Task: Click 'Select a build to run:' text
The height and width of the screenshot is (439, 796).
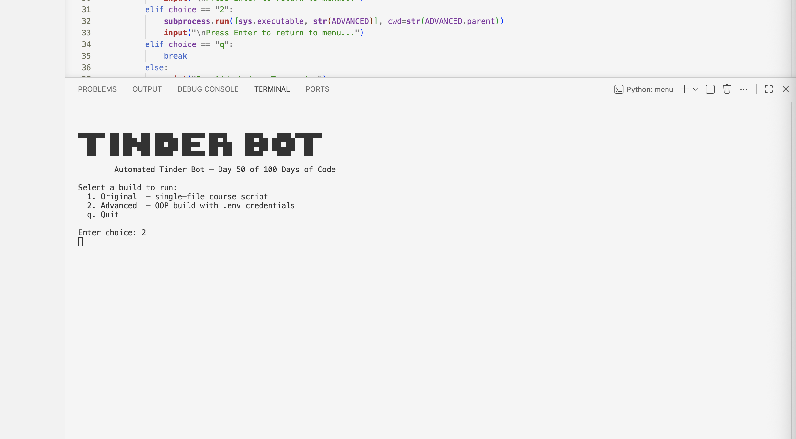Action: 128,188
